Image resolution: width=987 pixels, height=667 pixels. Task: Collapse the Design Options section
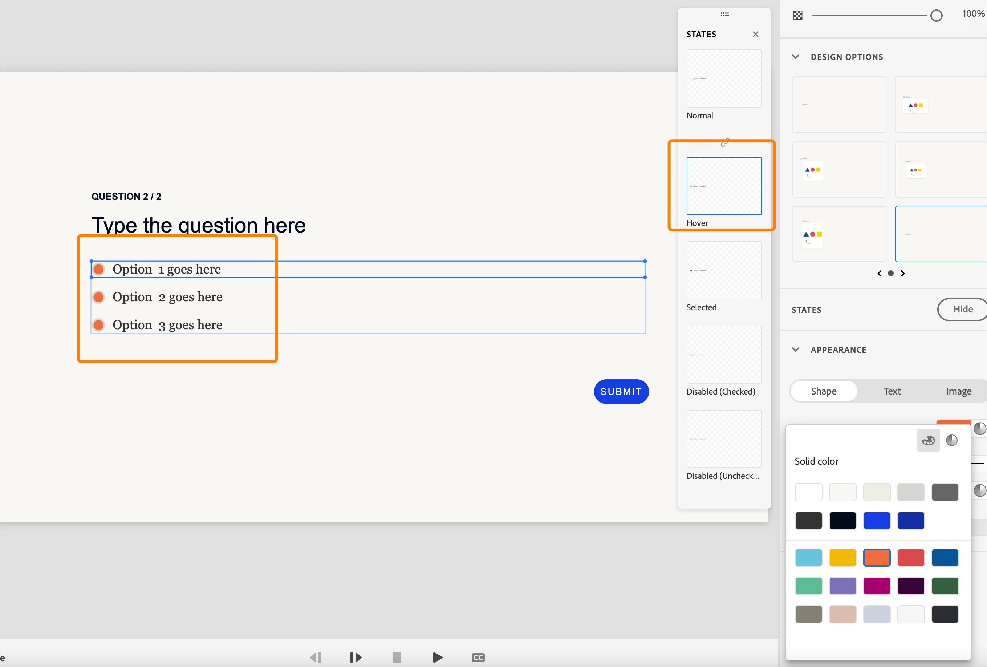[x=796, y=57]
